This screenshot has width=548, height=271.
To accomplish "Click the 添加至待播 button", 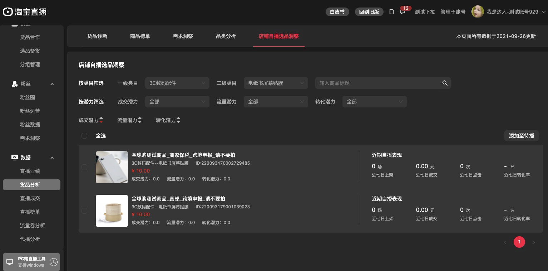I will [521, 136].
